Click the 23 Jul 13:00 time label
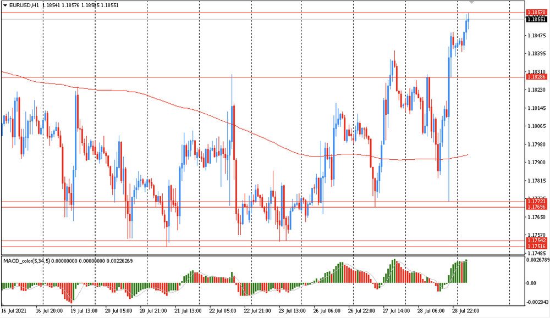Viewport: 550px width, 318px height. pyautogui.click(x=292, y=311)
